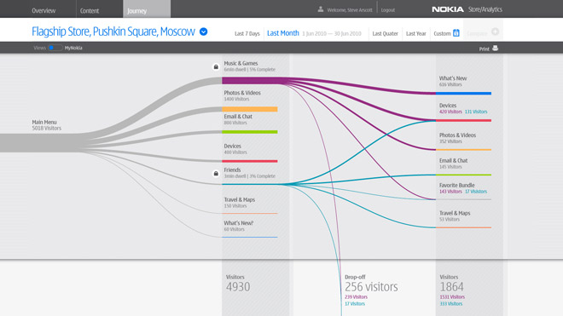The width and height of the screenshot is (563, 316).
Task: Select the Journey tab
Action: click(136, 11)
